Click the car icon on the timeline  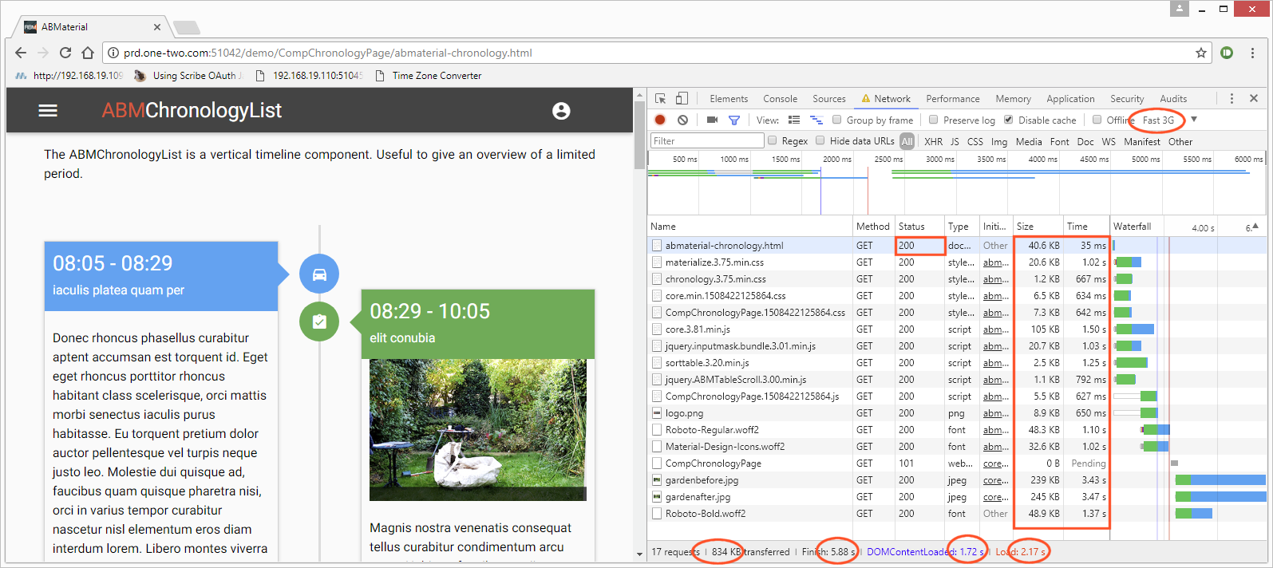[x=319, y=274]
